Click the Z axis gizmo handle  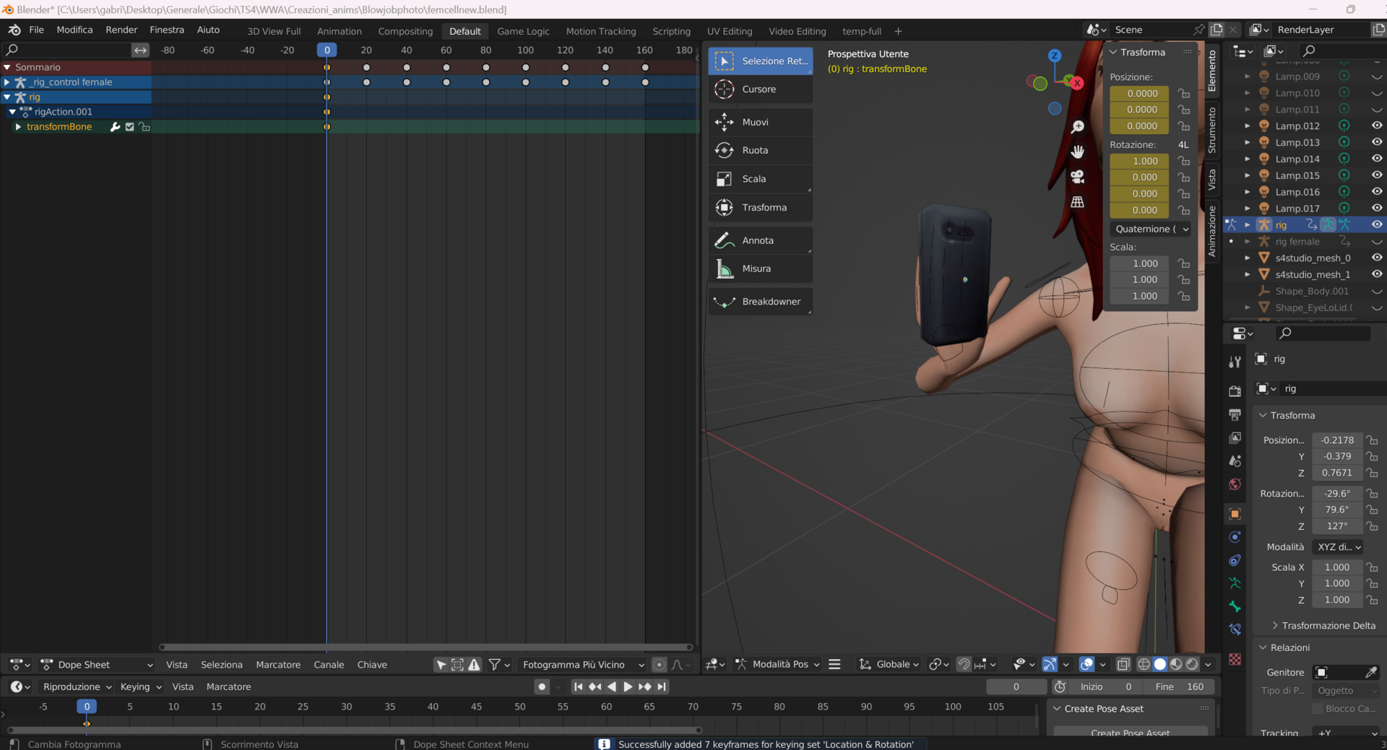pyautogui.click(x=1055, y=56)
